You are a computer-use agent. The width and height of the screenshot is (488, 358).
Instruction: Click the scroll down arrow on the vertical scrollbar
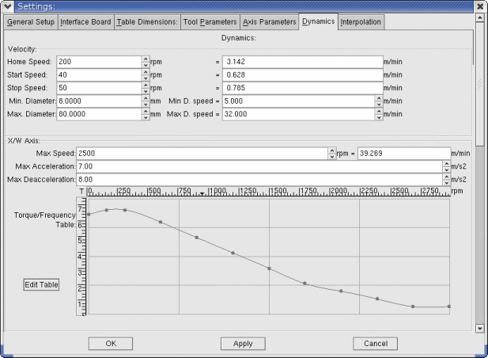479,327
